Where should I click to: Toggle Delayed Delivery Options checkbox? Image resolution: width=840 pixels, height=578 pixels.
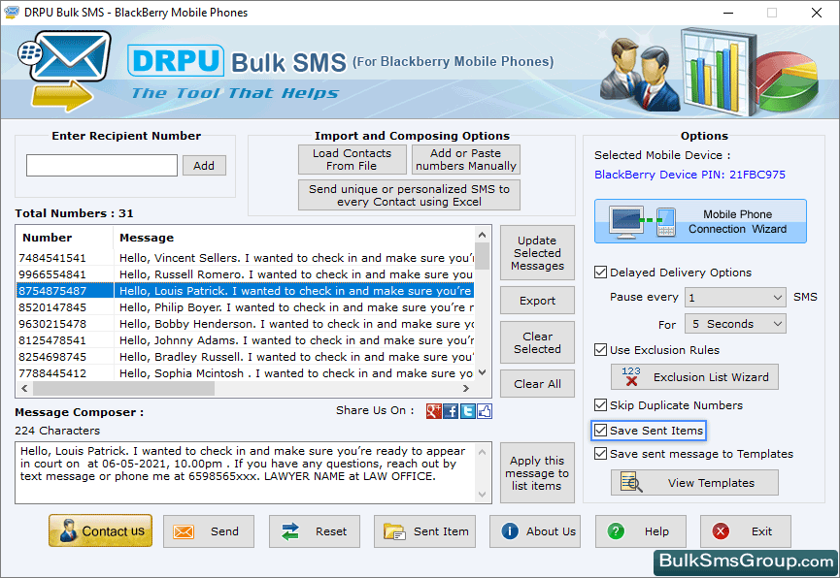(600, 273)
